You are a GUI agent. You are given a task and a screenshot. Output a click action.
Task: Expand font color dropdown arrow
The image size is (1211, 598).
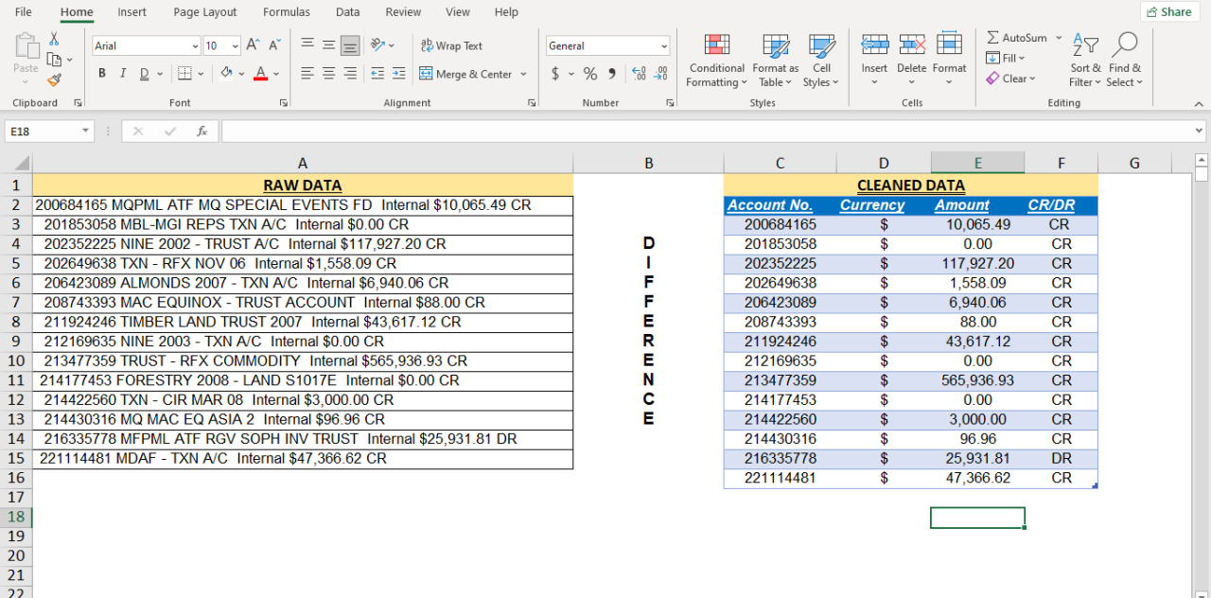click(x=276, y=74)
